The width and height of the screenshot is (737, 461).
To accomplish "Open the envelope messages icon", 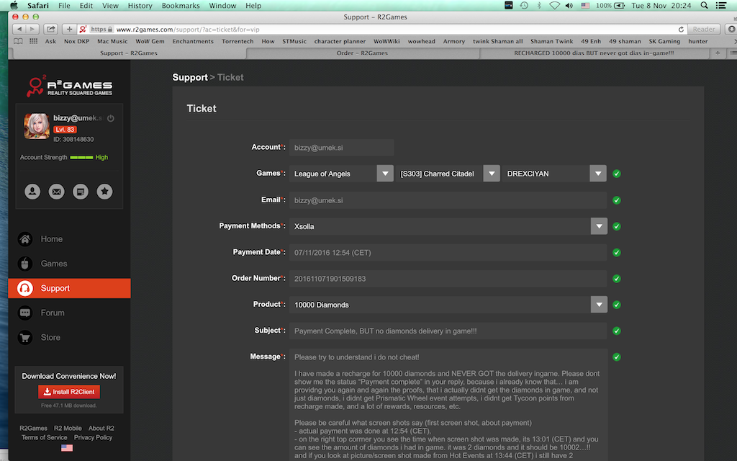I will 56,191.
